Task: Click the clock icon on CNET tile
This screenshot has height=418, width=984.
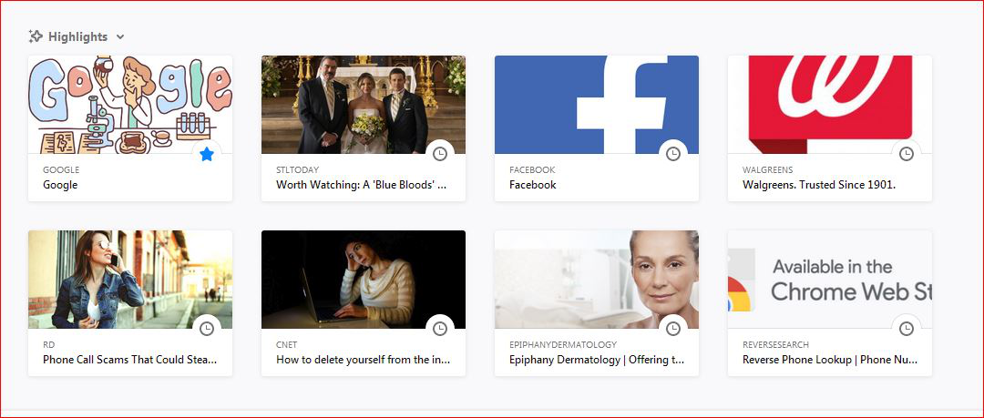Action: click(440, 328)
